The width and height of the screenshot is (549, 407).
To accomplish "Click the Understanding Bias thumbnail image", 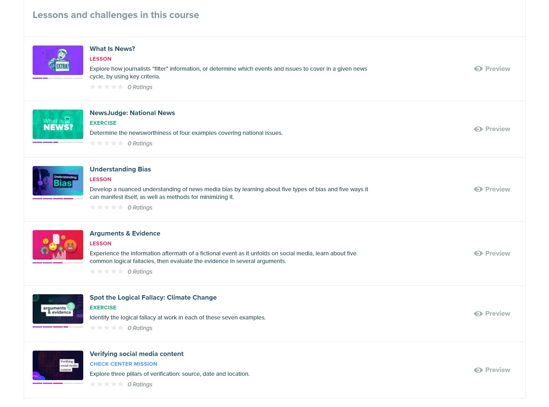I will click(x=58, y=181).
